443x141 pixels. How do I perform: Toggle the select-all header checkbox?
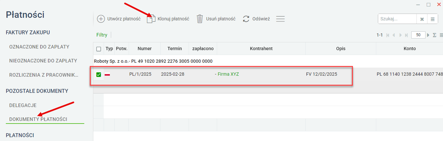[99, 49]
